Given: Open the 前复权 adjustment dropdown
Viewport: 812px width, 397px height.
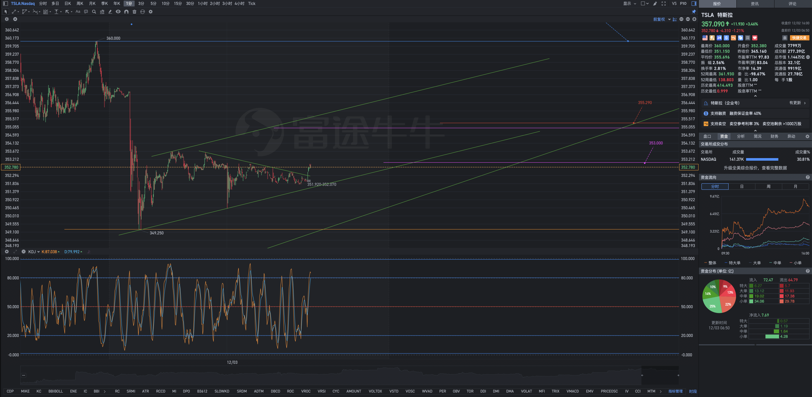Looking at the screenshot, I should click(662, 19).
